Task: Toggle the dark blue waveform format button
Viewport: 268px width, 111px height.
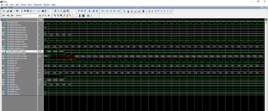Action: pos(80,16)
